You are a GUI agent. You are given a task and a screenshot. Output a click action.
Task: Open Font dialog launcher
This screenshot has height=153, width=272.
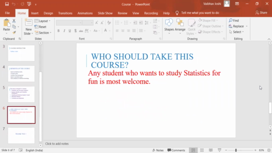point(110,39)
